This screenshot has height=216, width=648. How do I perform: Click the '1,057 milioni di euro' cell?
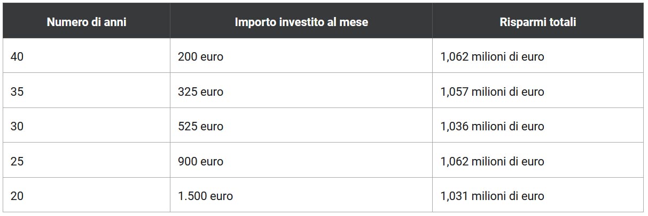click(x=492, y=92)
